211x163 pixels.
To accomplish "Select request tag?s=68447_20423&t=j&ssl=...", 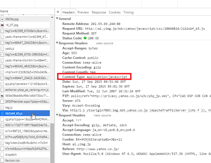I will (25, 43).
